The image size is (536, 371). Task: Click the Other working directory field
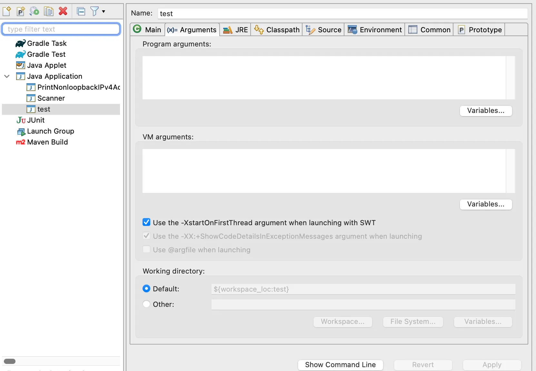(363, 305)
